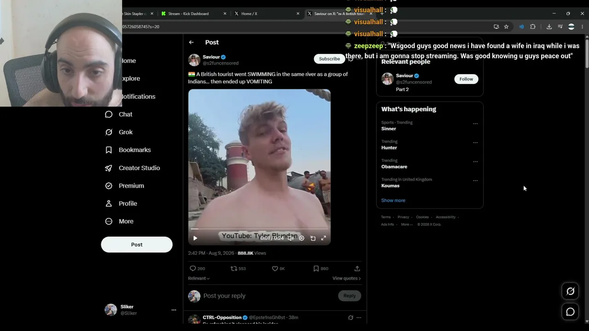Switch the video to picture-in-picture
This screenshot has height=331, width=589.
pyautogui.click(x=313, y=238)
